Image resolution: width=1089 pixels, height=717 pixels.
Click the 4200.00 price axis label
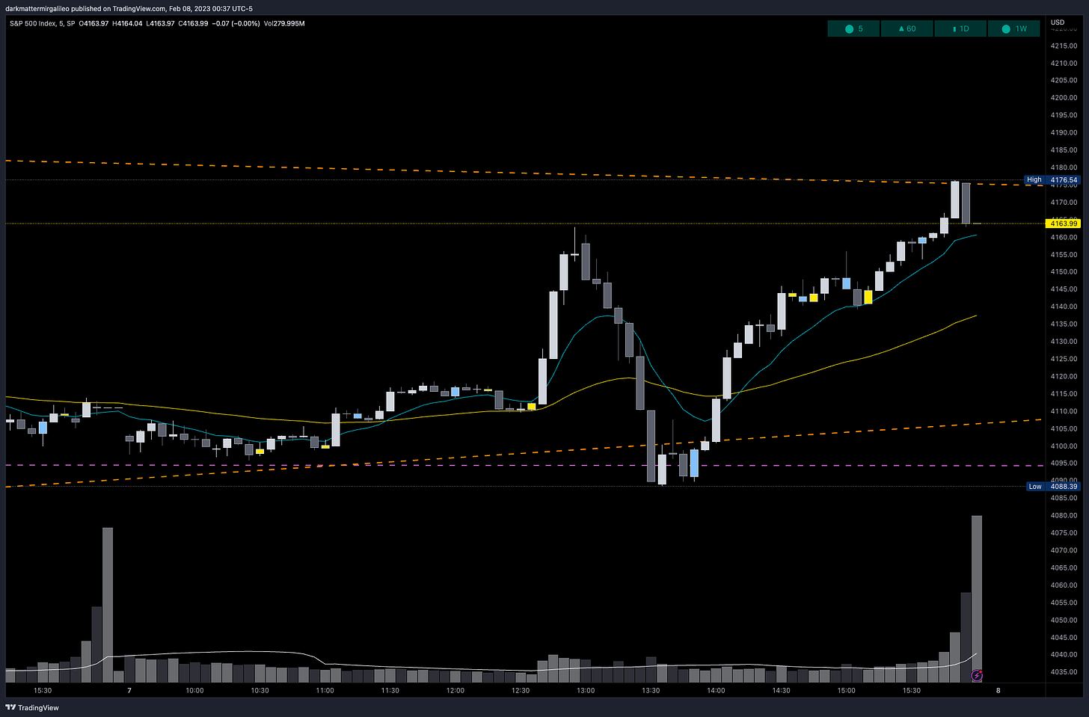1064,98
